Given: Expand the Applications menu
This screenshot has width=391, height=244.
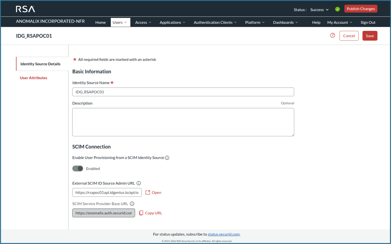Looking at the screenshot, I should pyautogui.click(x=172, y=23).
